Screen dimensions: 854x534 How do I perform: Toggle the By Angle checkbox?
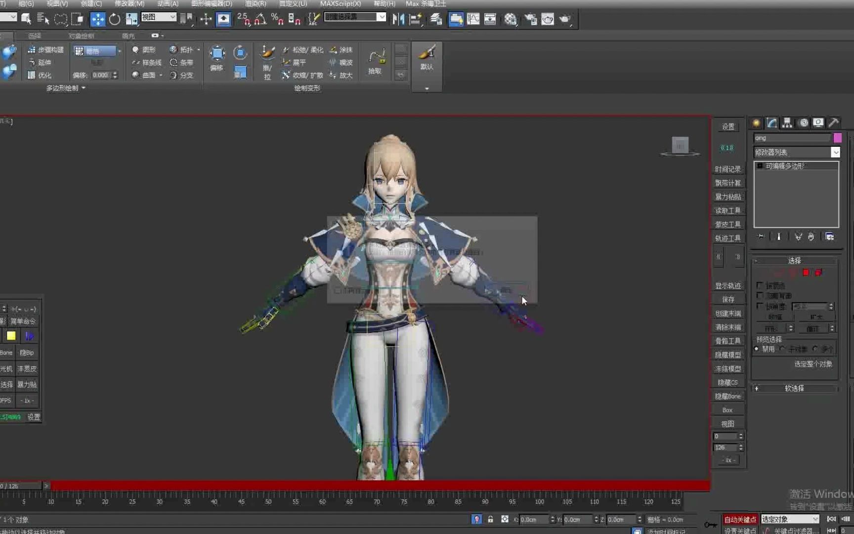tap(760, 306)
